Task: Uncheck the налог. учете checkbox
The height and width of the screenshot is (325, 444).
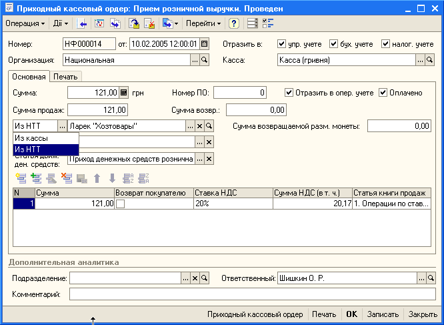Action: pyautogui.click(x=385, y=44)
